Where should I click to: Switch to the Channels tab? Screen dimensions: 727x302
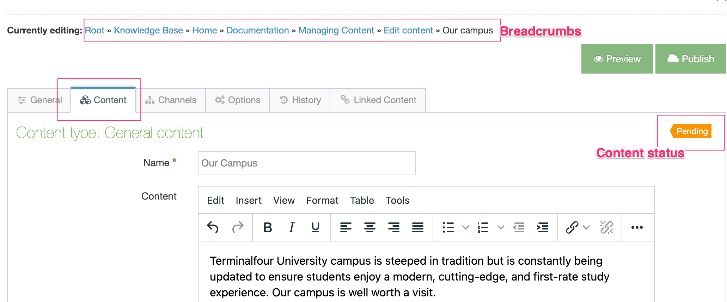(171, 100)
